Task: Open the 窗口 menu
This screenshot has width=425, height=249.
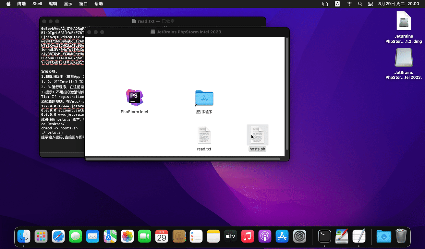Action: click(x=83, y=4)
